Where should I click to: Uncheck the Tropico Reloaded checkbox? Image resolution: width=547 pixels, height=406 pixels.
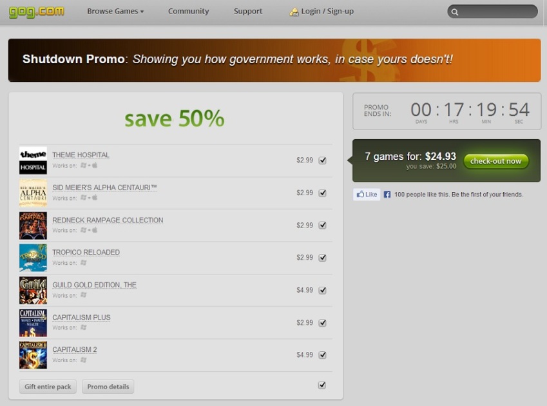tap(322, 258)
